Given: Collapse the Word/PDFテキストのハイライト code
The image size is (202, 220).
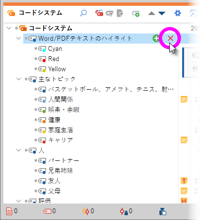Looking at the screenshot, I should tap(19, 38).
